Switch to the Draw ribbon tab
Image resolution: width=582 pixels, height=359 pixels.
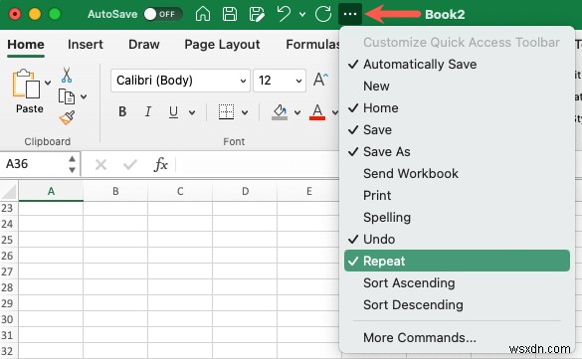point(144,45)
